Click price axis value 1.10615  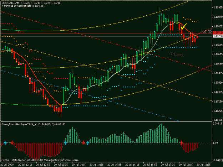coord(218,54)
